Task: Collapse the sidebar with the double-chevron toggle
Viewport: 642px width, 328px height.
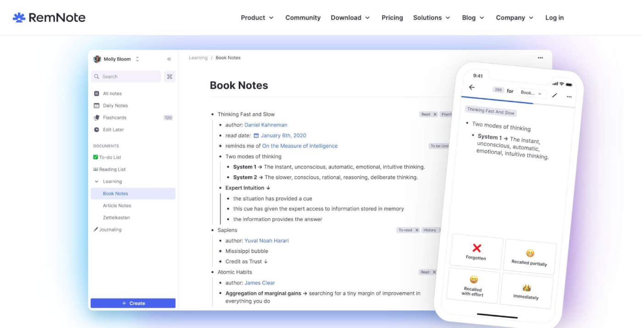Action: [169, 59]
